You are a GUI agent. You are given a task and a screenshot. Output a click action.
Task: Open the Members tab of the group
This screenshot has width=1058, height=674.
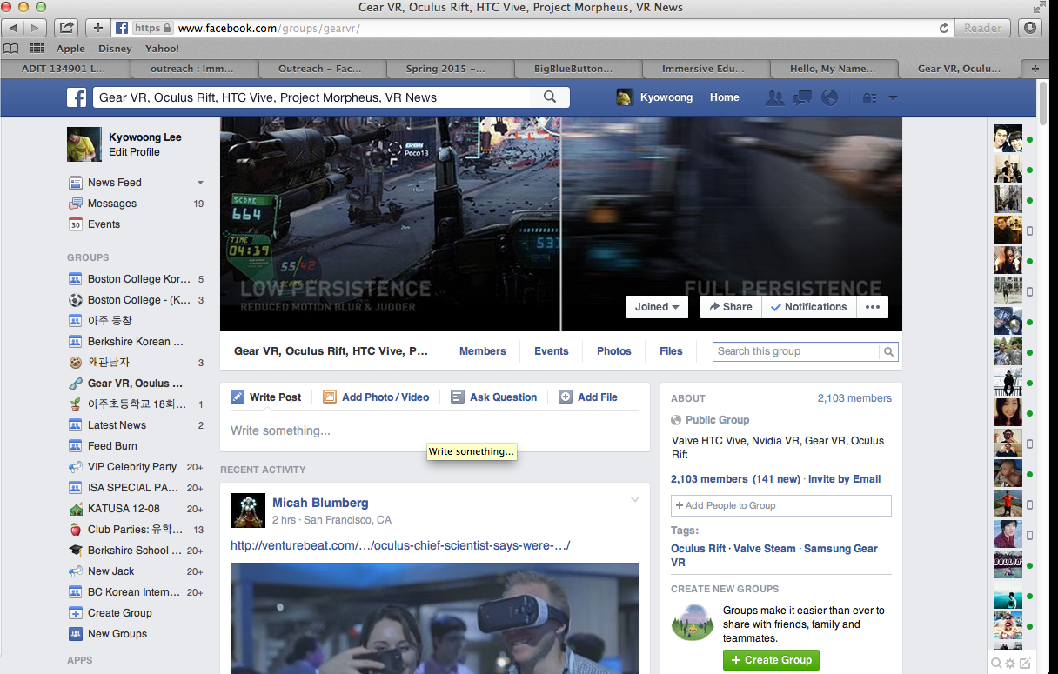tap(483, 351)
